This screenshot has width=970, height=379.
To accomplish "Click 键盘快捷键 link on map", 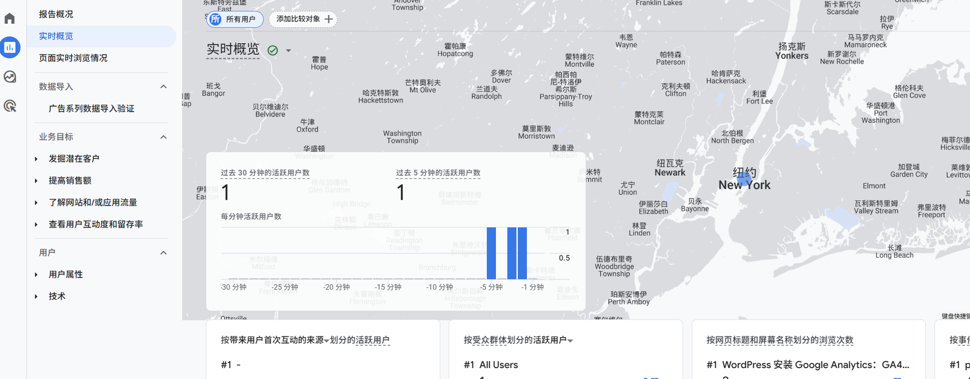I will click(956, 316).
